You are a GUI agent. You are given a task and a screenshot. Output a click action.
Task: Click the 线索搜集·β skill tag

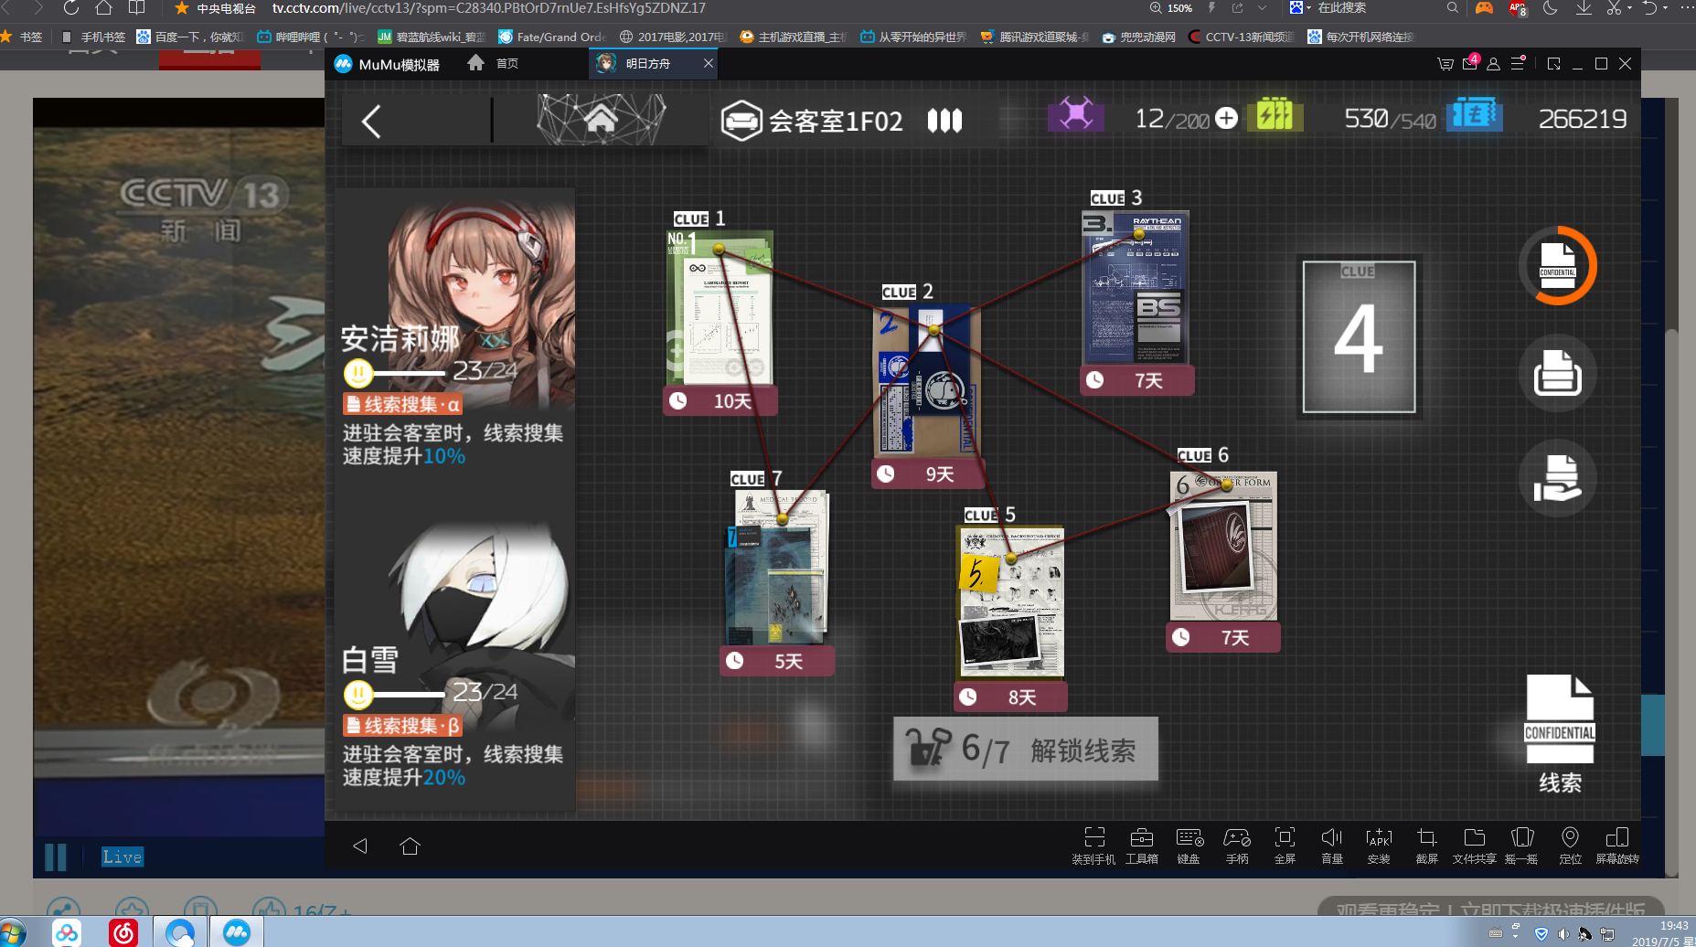(x=402, y=726)
